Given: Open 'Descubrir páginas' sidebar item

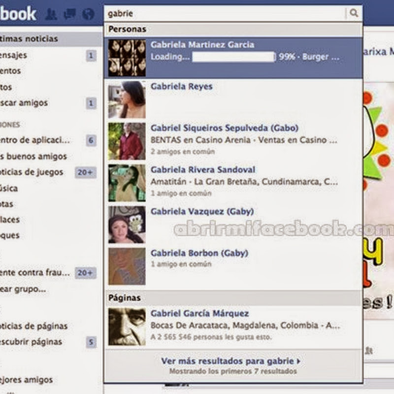Looking at the screenshot, I should [x=31, y=342].
